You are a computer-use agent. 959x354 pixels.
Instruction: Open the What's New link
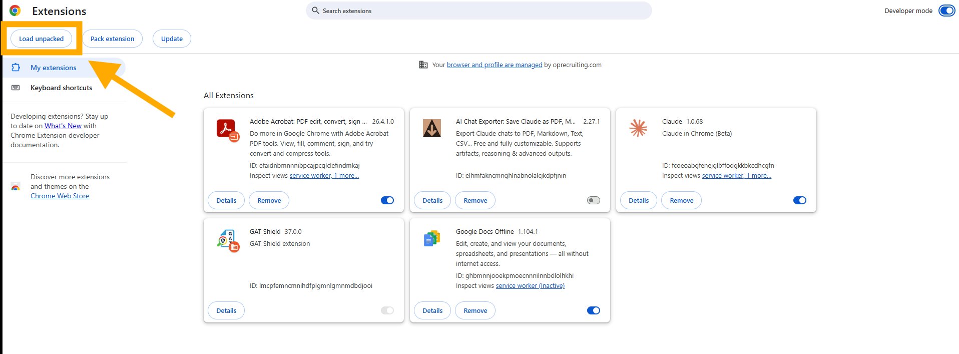point(63,126)
